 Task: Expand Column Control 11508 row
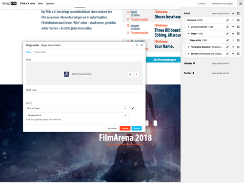pyautogui.click(x=188, y=27)
